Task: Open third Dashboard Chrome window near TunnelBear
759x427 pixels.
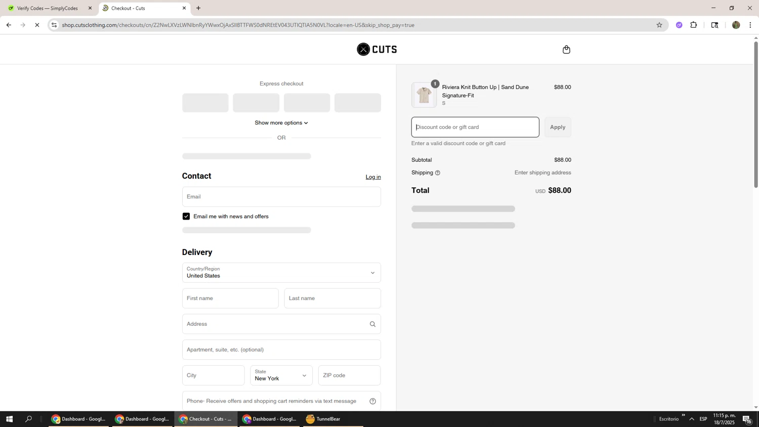Action: 269,419
